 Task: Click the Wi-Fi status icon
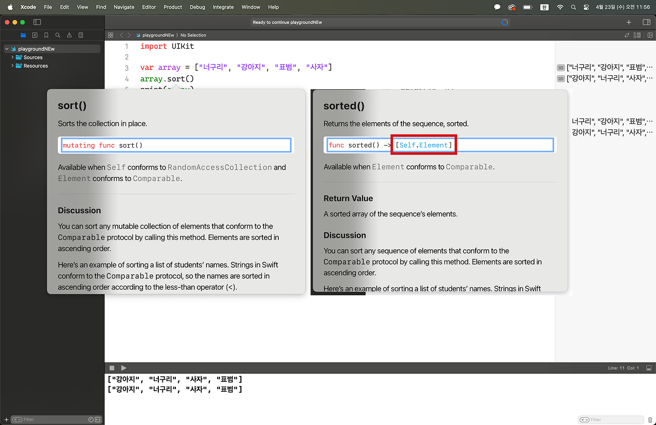(x=560, y=7)
